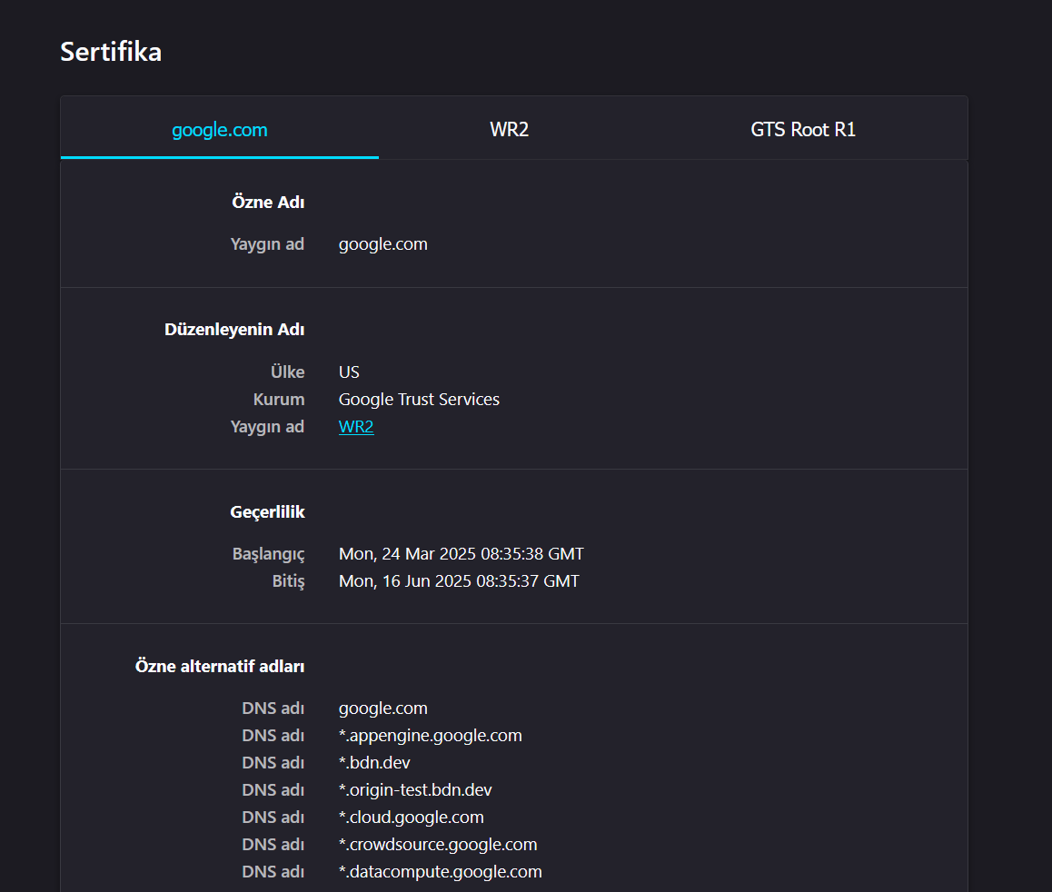Screen dimensions: 1052x892
Task: Select the end date Mon, 16 Jun 2025
Action: (x=459, y=581)
